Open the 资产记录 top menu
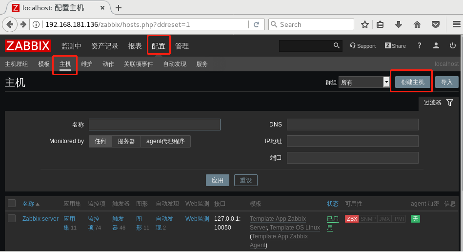Screen dimensions: 463x252 click(x=104, y=46)
